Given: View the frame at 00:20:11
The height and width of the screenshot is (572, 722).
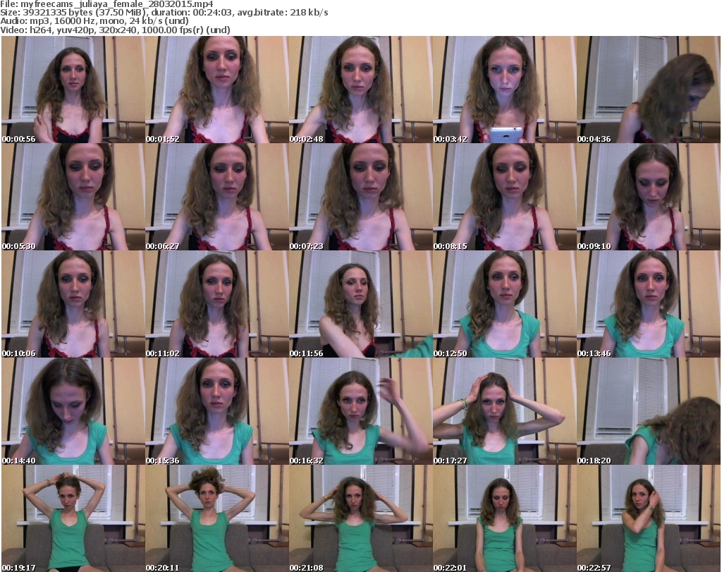Looking at the screenshot, I should [217, 519].
